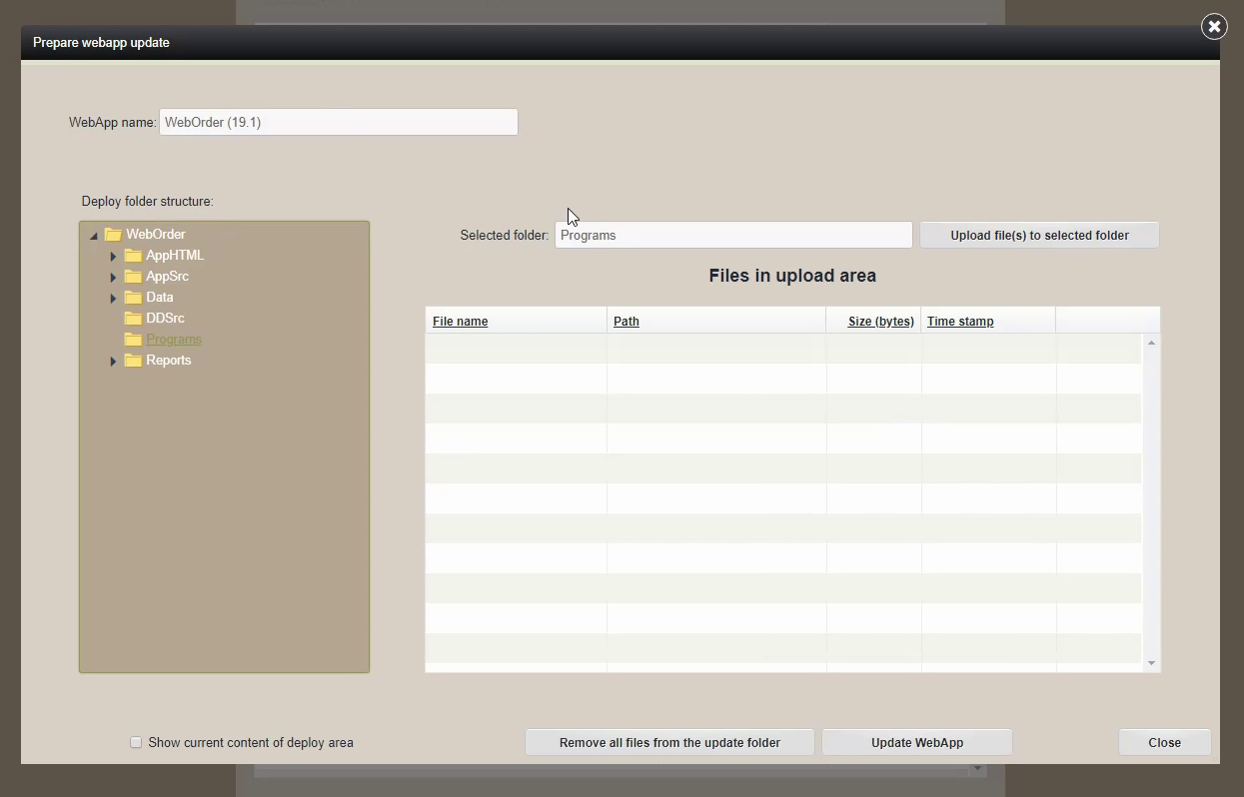Sort by Size (bytes) column header
Viewport: 1244px width, 797px height.
pyautogui.click(x=880, y=322)
